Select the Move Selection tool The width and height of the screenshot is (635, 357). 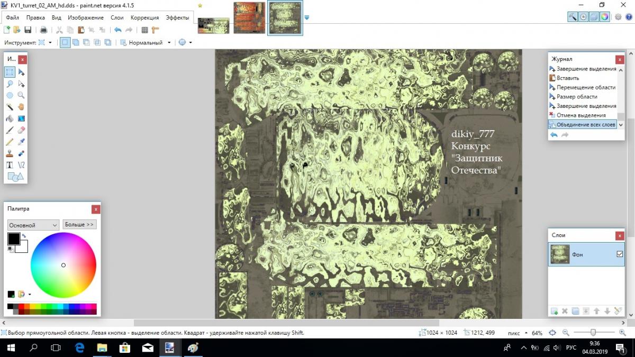click(x=22, y=84)
